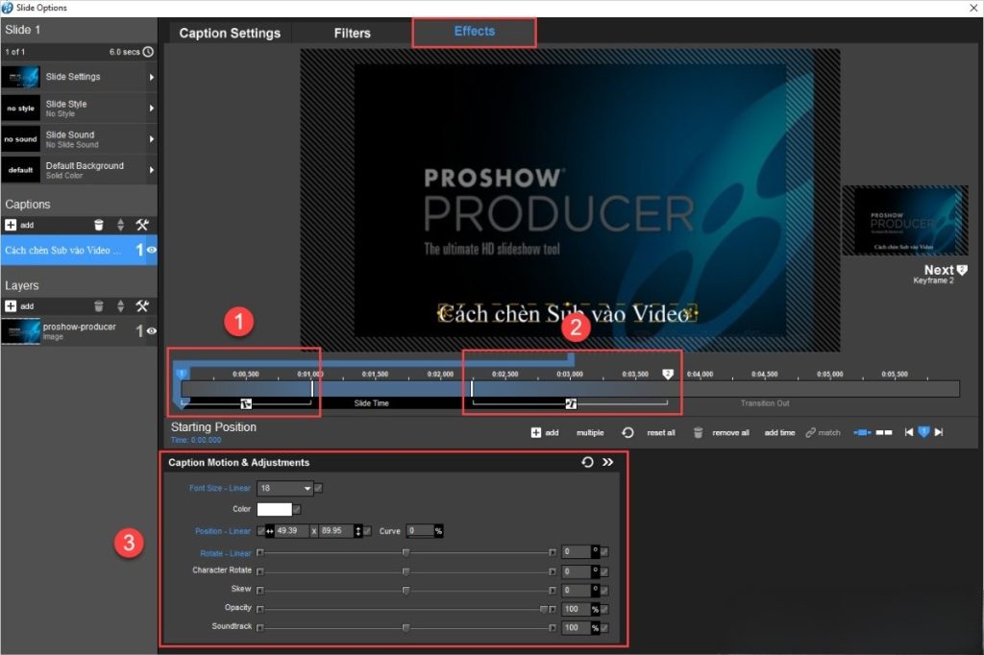Expand the Caption Motion panel with double-chevron icon
The image size is (984, 655).
[608, 462]
